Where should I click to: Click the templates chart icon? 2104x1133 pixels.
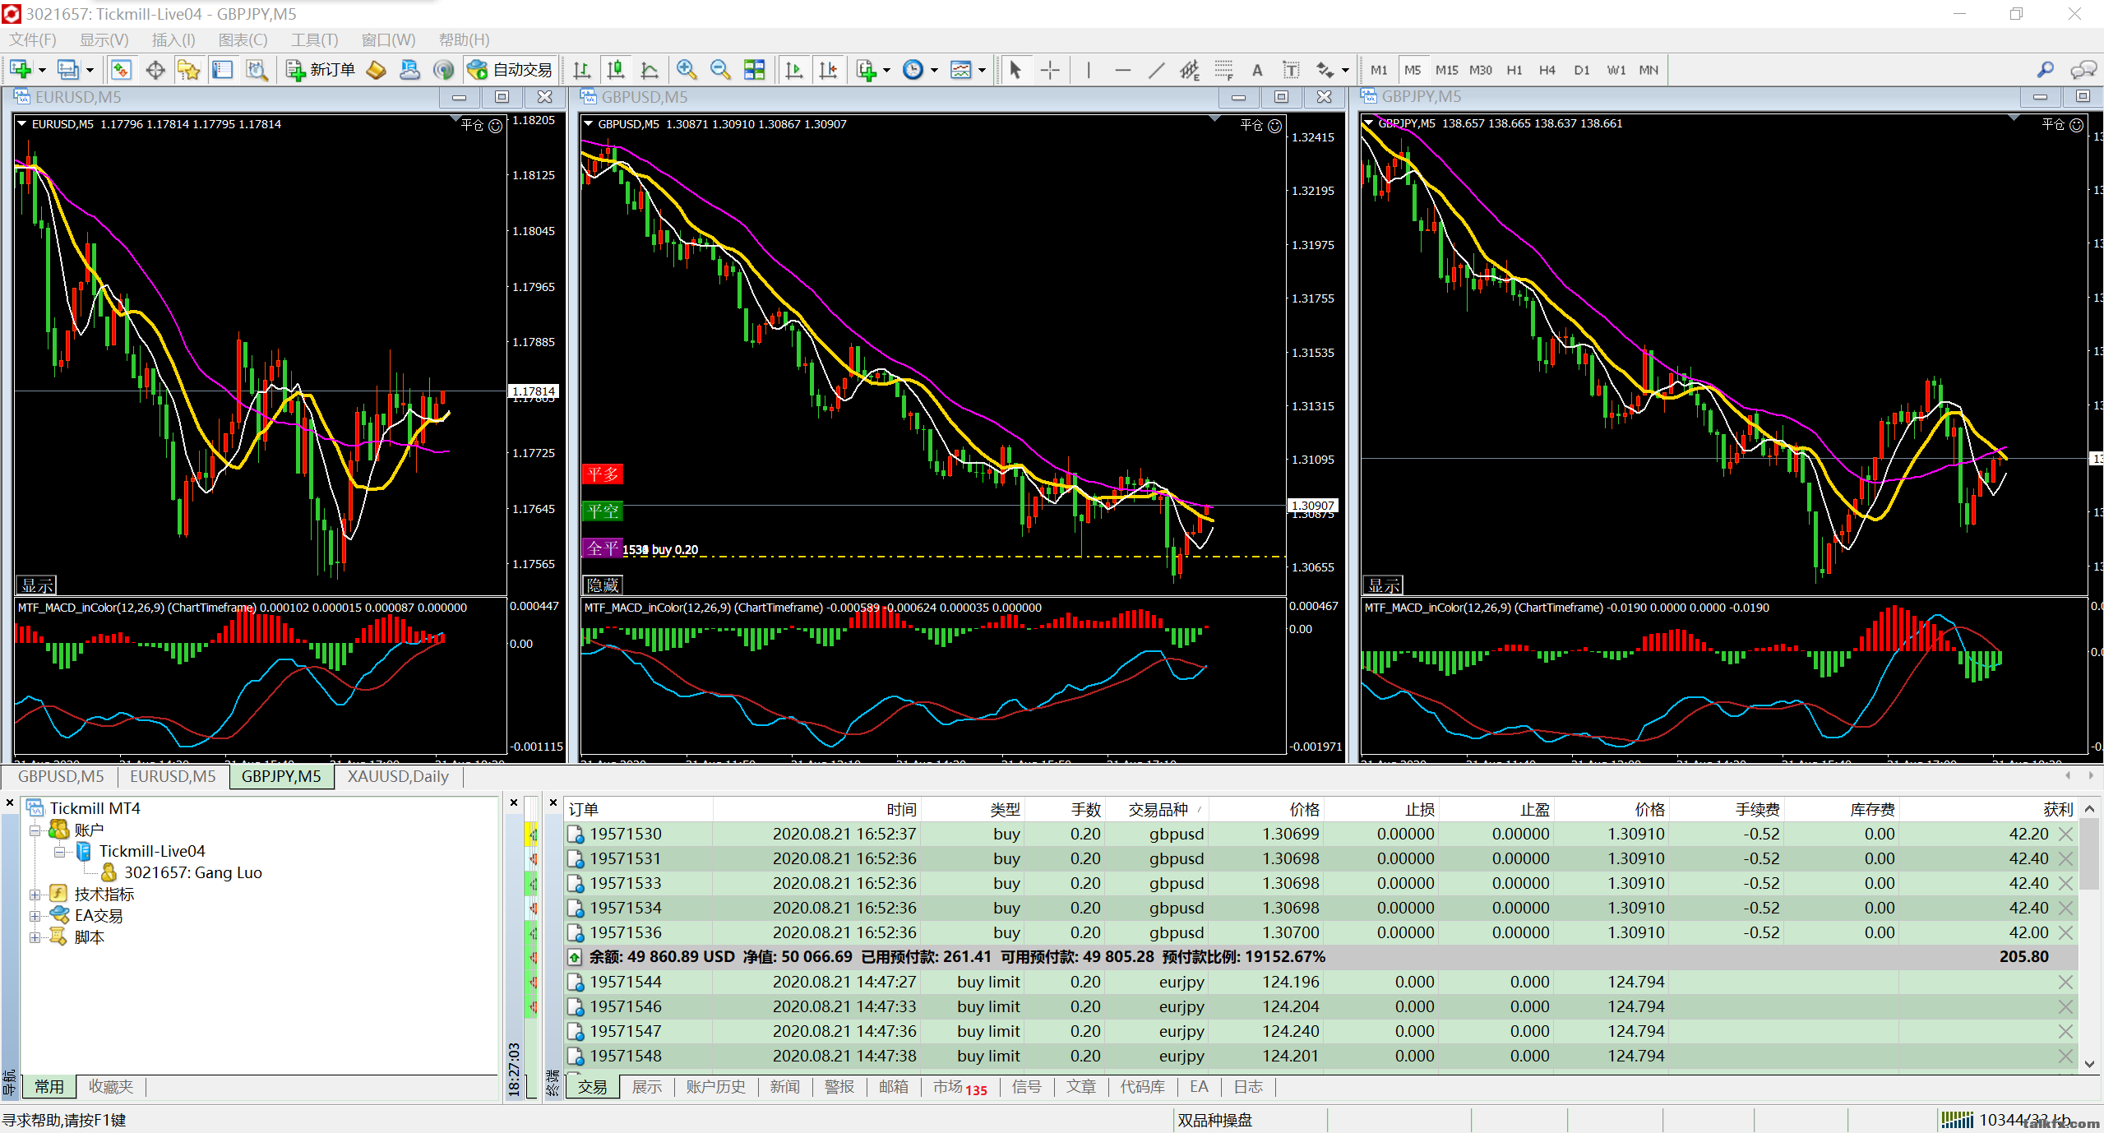coord(960,70)
